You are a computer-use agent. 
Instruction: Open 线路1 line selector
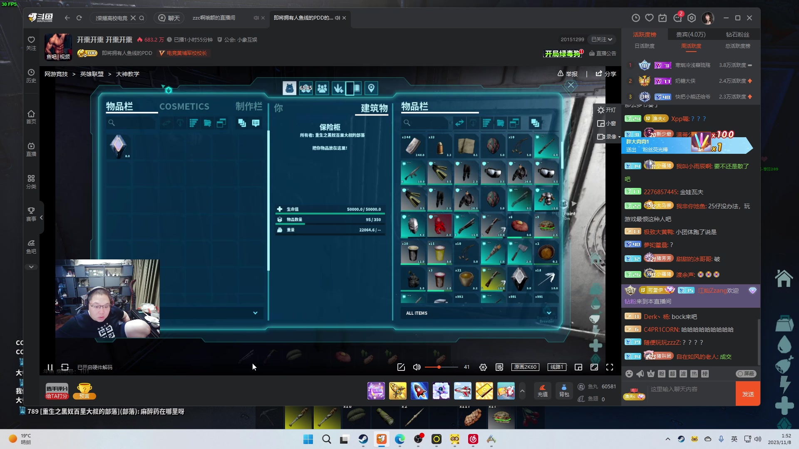(557, 367)
